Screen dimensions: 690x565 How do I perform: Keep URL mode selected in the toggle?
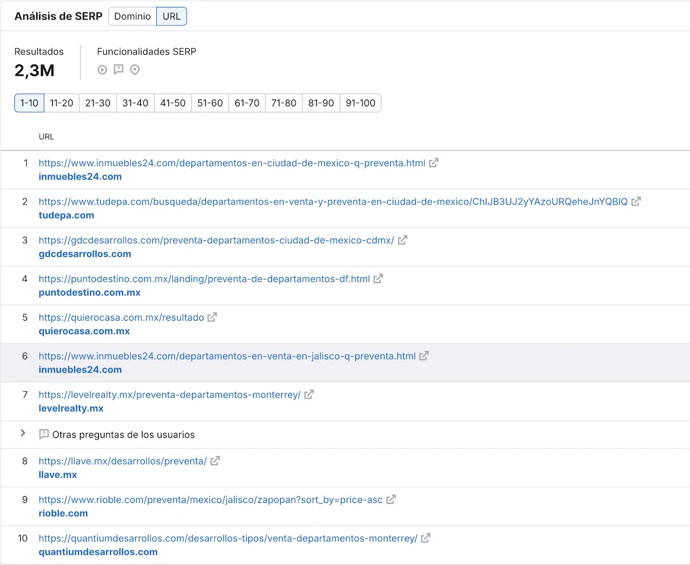pyautogui.click(x=171, y=16)
